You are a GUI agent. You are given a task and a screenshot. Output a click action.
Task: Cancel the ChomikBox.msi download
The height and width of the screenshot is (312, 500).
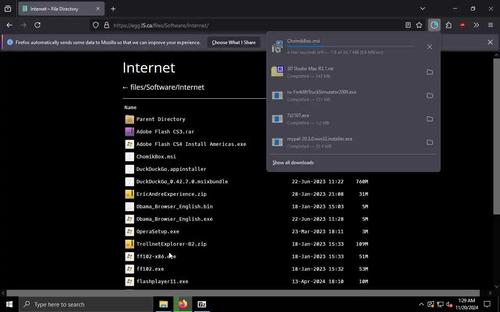(430, 47)
